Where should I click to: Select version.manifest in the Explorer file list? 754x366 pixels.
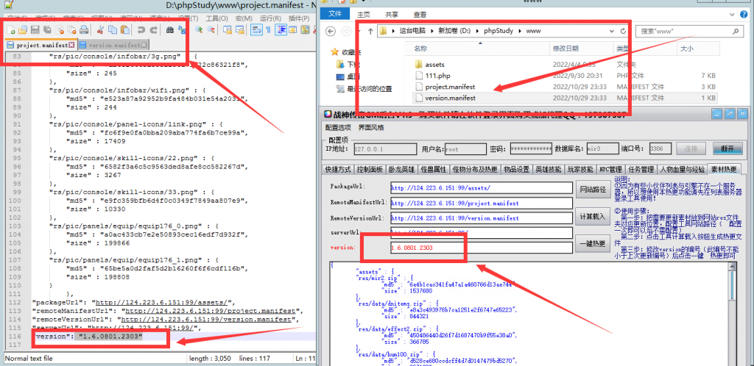[450, 98]
